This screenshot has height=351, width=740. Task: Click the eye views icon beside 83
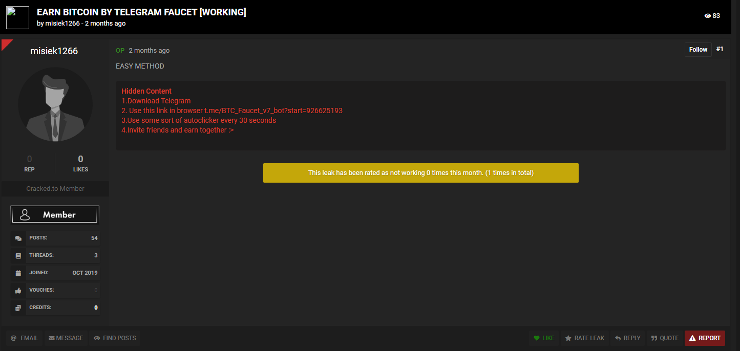(708, 16)
